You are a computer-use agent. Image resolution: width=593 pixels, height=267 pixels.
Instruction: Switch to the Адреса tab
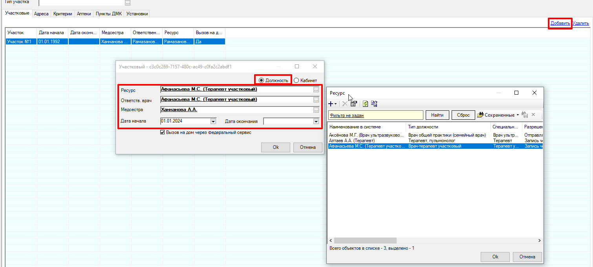[x=41, y=14]
